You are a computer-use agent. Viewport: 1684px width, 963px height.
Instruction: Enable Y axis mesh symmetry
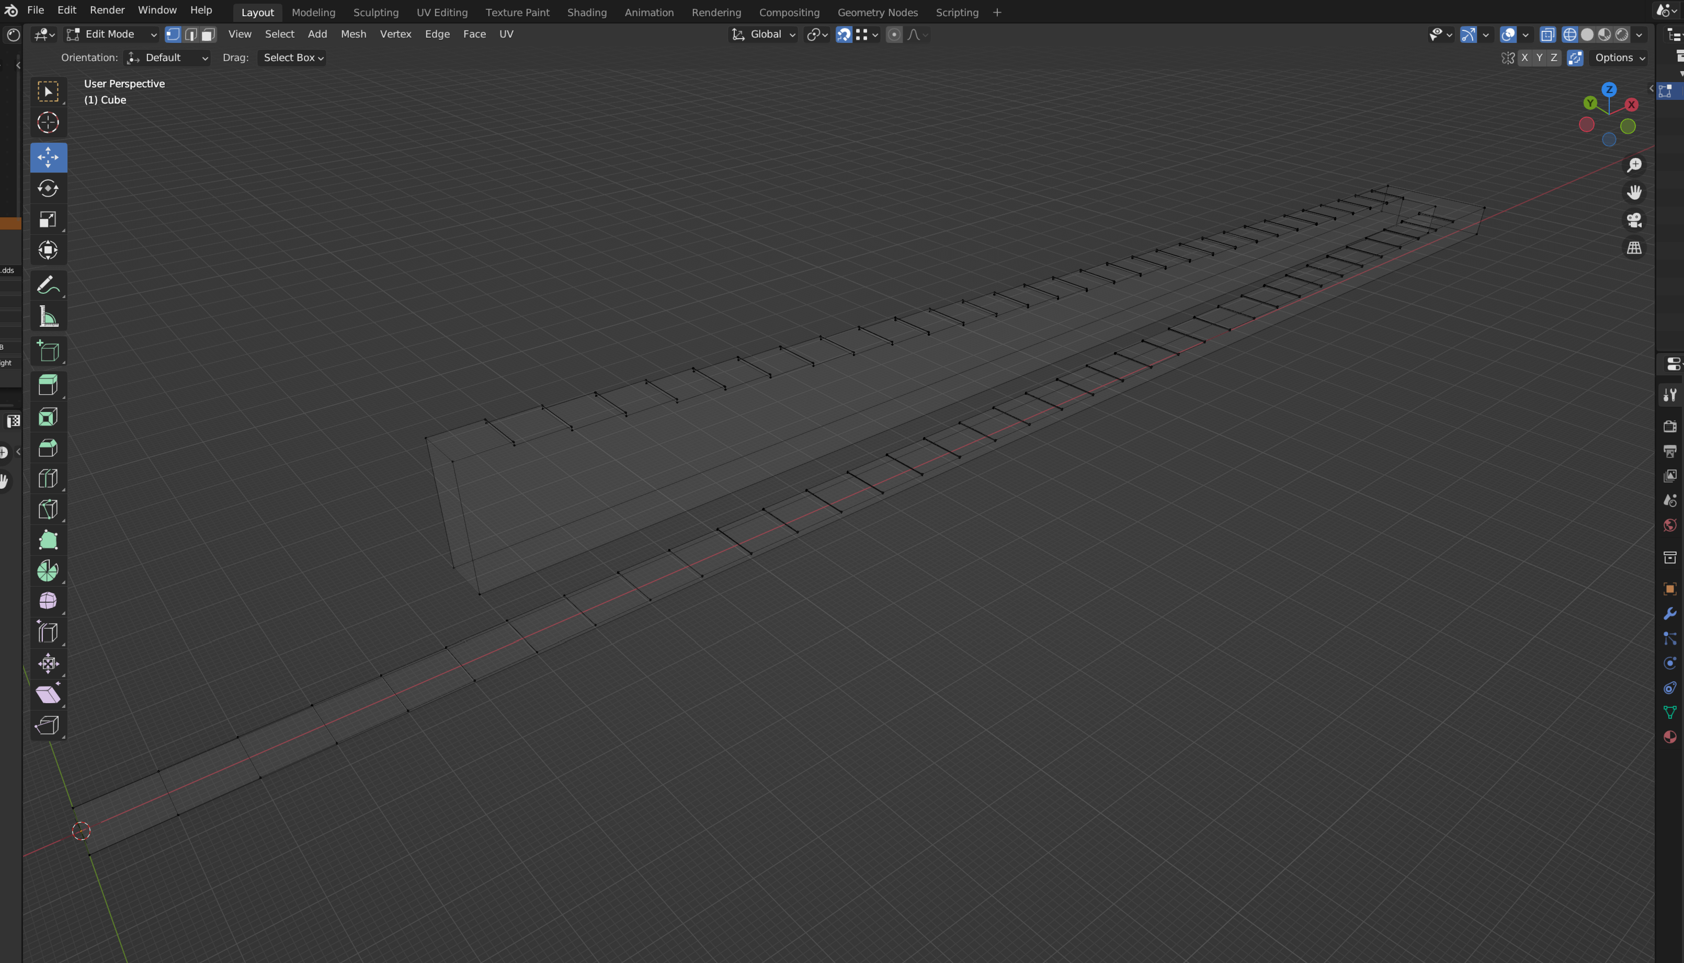point(1539,58)
